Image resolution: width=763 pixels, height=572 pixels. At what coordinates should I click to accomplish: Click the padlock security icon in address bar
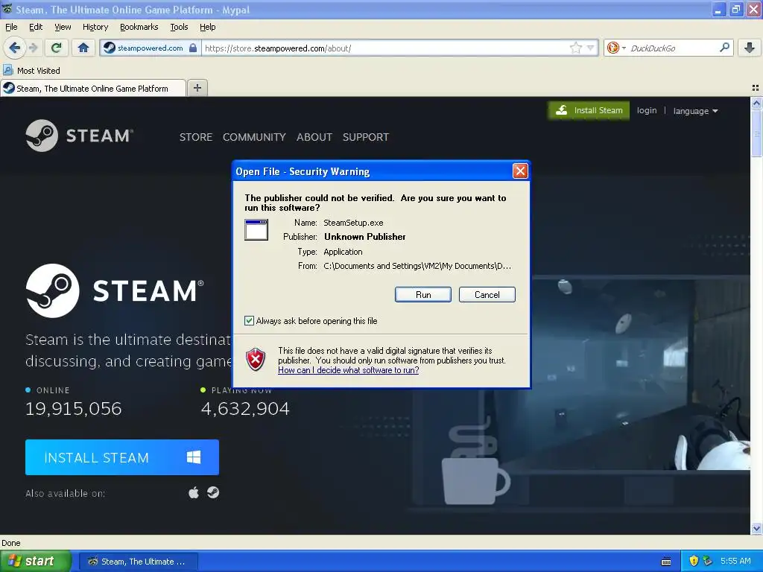(x=193, y=48)
